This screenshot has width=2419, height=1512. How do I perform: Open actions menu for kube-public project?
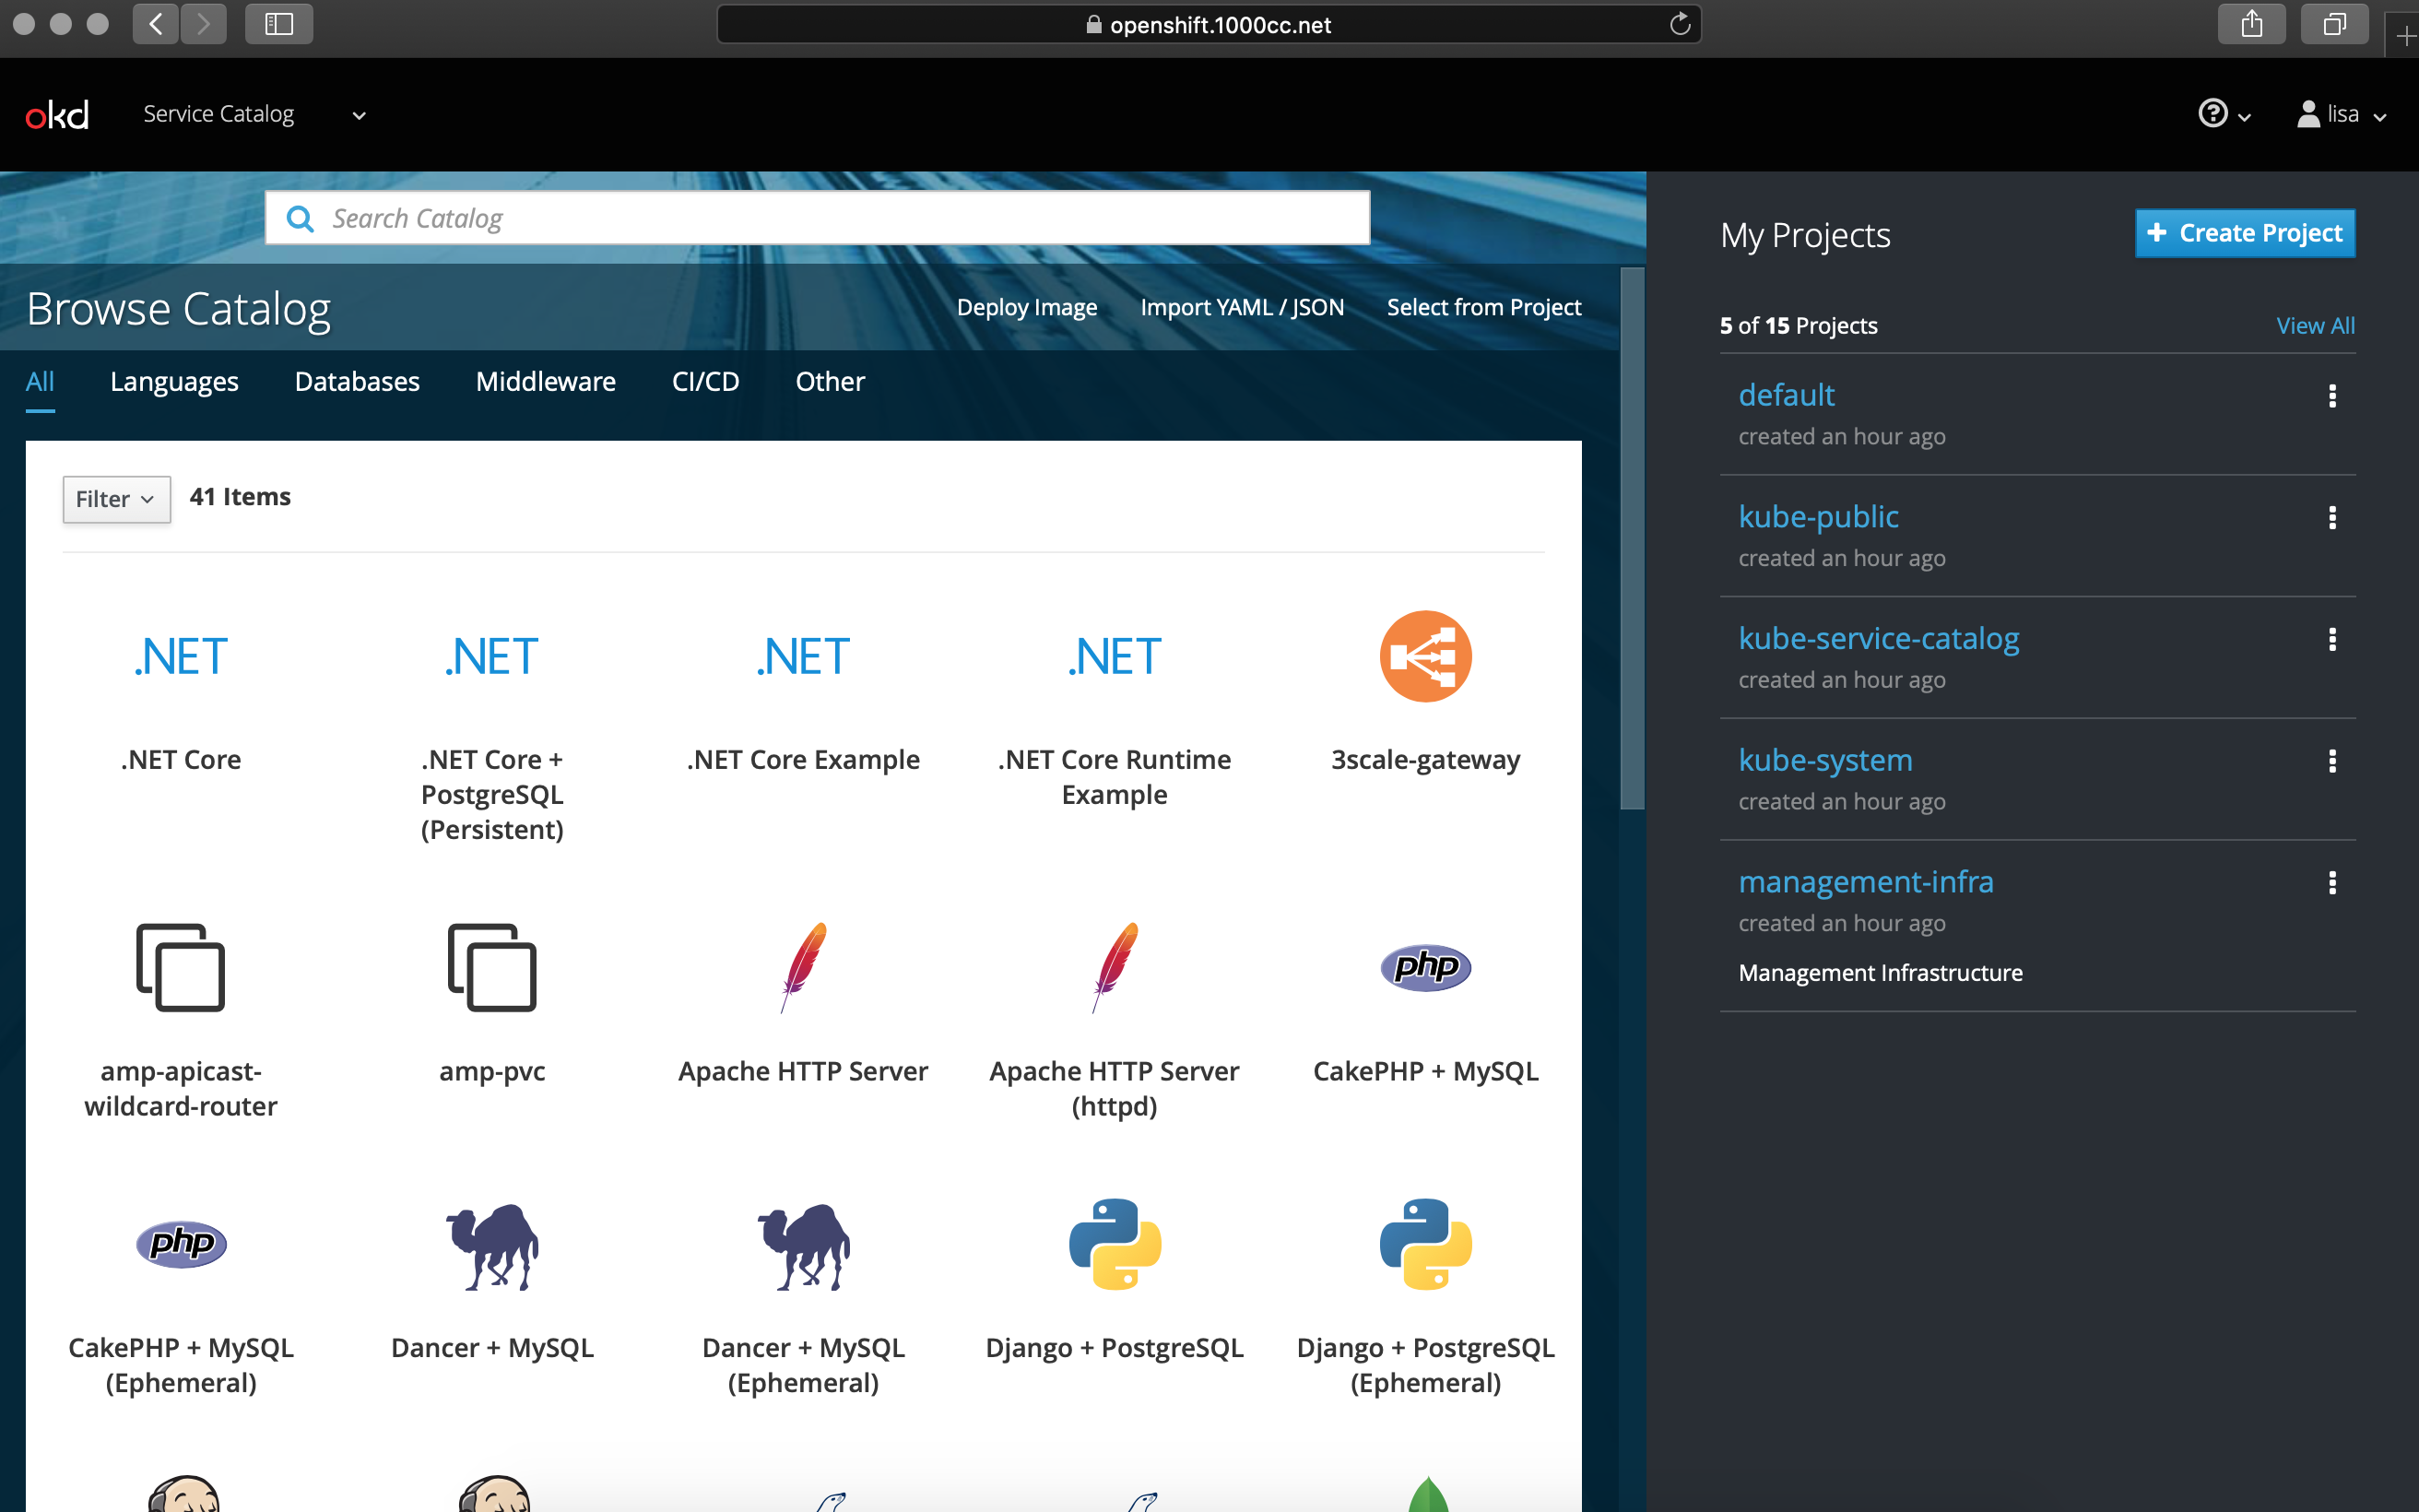pyautogui.click(x=2332, y=518)
